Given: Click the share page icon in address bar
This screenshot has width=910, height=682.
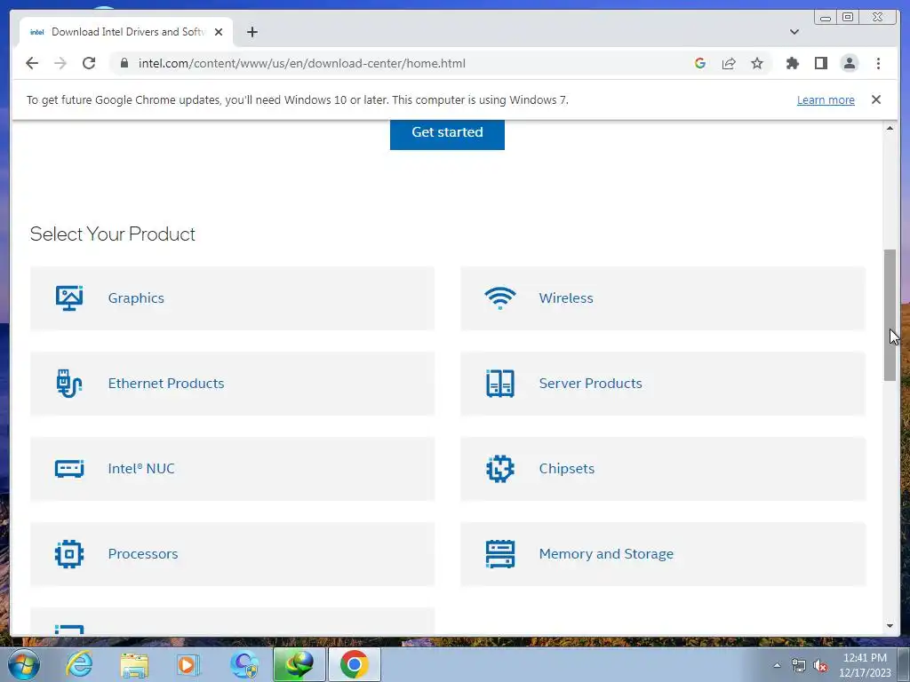Looking at the screenshot, I should [729, 63].
